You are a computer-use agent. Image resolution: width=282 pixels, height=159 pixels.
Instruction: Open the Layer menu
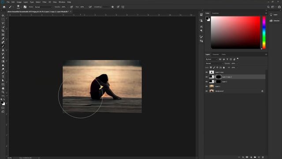(26, 2)
